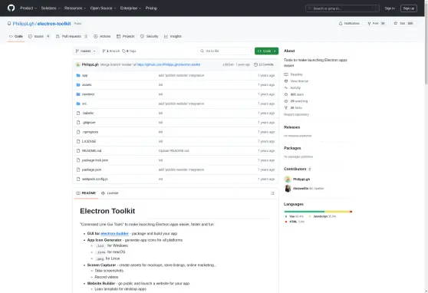This screenshot has width=428, height=293.
Task: Open the renderer folder
Action: [88, 94]
